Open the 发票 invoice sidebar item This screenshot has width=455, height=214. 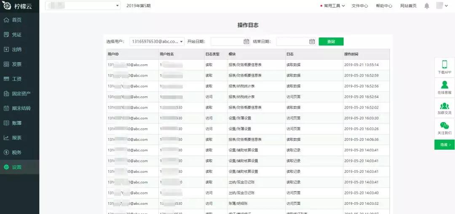coord(19,64)
